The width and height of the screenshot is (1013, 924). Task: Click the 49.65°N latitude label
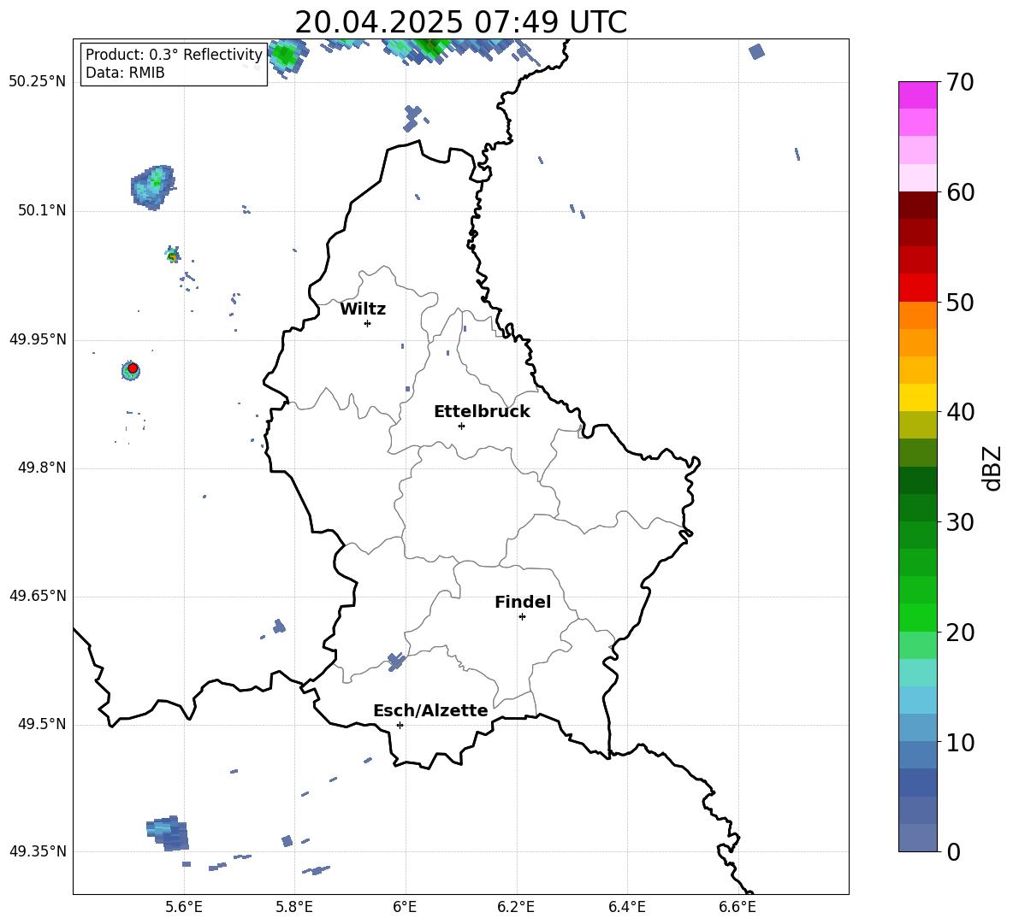38,596
